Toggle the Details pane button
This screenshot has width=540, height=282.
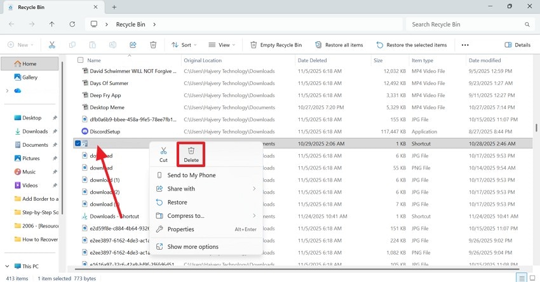[x=517, y=44]
